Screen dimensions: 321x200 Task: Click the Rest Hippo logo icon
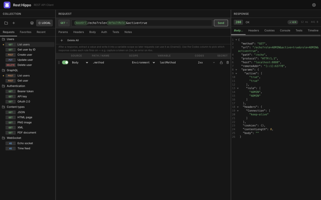7,5
